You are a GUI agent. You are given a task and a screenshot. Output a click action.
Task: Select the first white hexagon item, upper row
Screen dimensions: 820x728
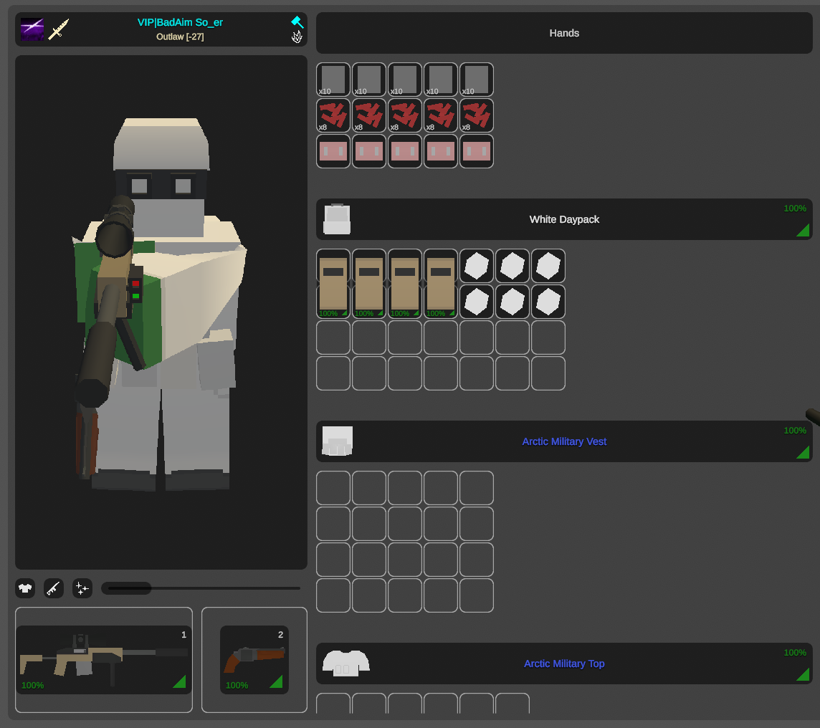(x=477, y=266)
